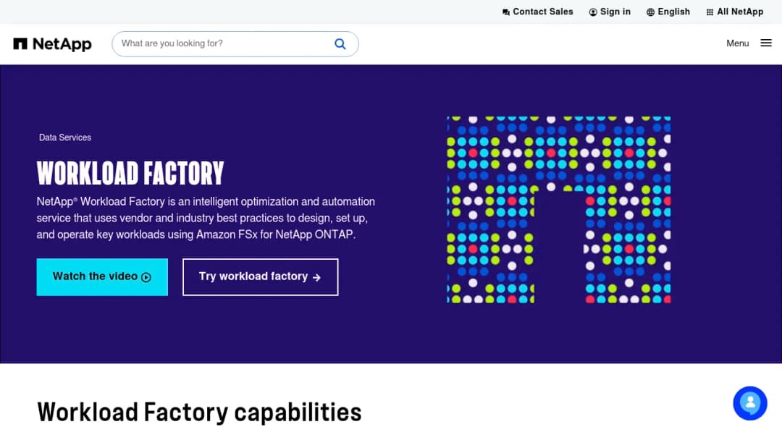Click Sign in
The image size is (782, 440).
tap(610, 12)
